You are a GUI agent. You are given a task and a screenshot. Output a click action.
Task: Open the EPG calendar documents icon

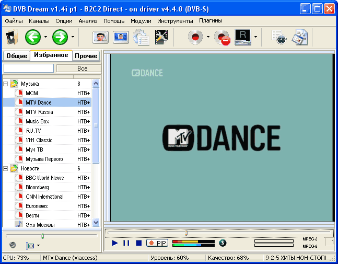tap(300, 37)
